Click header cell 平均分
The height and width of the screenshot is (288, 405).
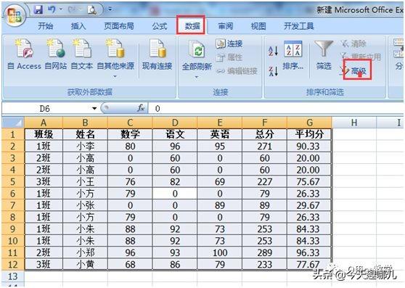[x=309, y=134]
